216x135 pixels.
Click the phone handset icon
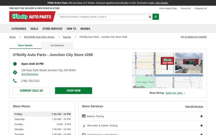[15, 81]
